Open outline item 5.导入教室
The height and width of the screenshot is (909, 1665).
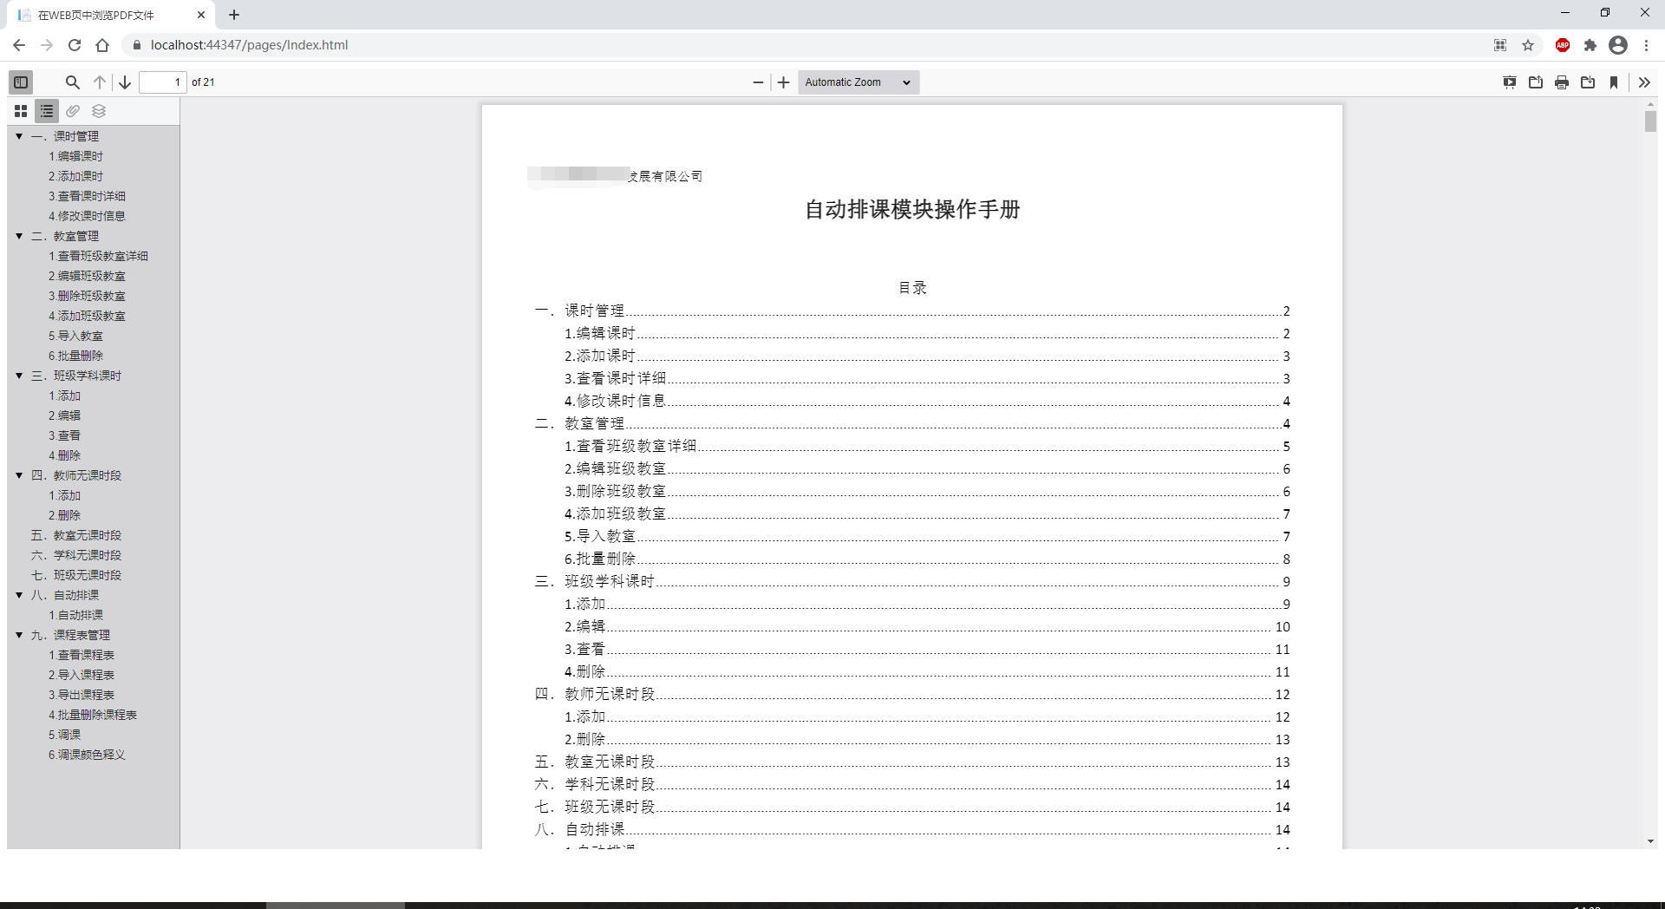tap(75, 336)
